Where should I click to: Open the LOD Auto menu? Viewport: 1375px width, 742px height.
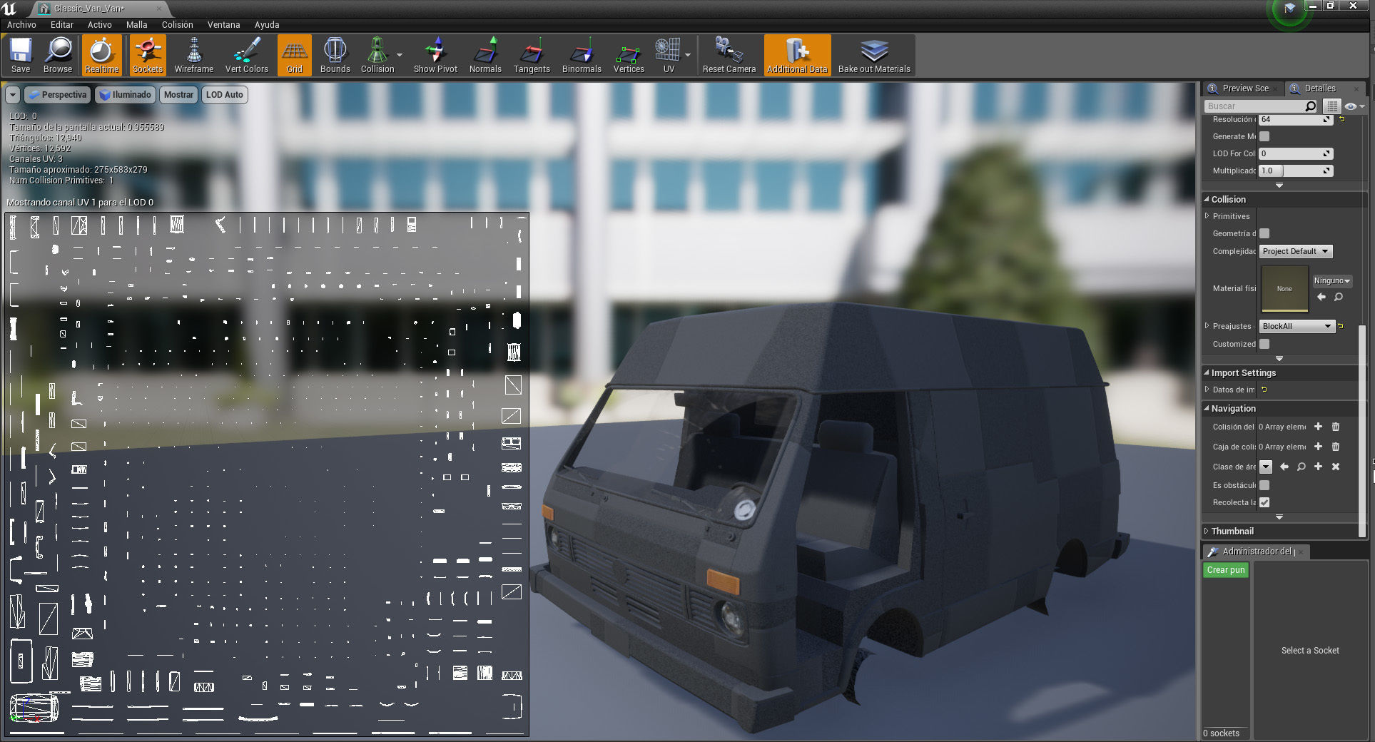point(225,95)
